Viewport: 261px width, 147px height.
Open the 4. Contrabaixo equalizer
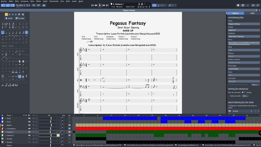pos(69,129)
